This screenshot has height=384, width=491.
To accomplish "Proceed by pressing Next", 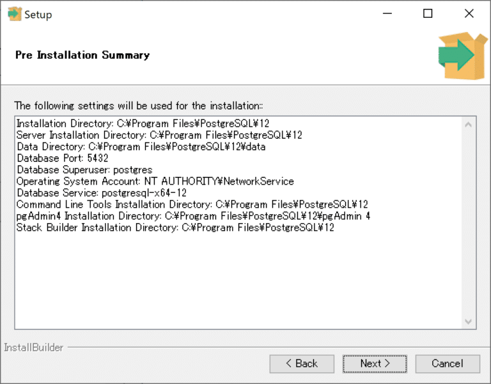I will [x=375, y=364].
